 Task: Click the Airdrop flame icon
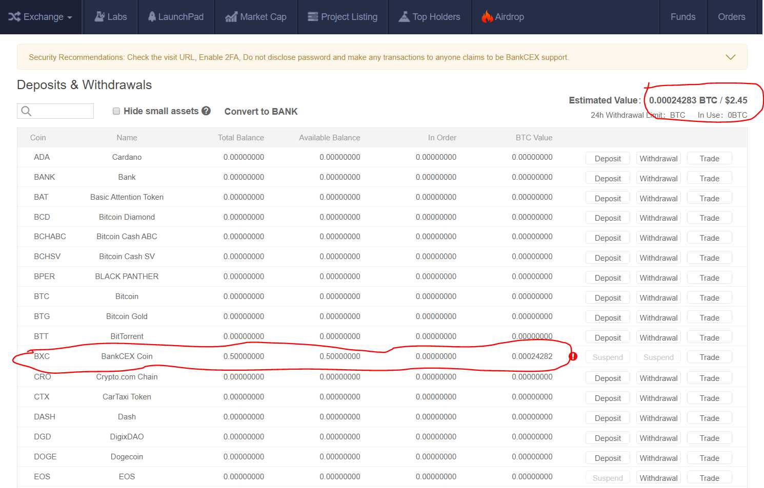(x=487, y=17)
